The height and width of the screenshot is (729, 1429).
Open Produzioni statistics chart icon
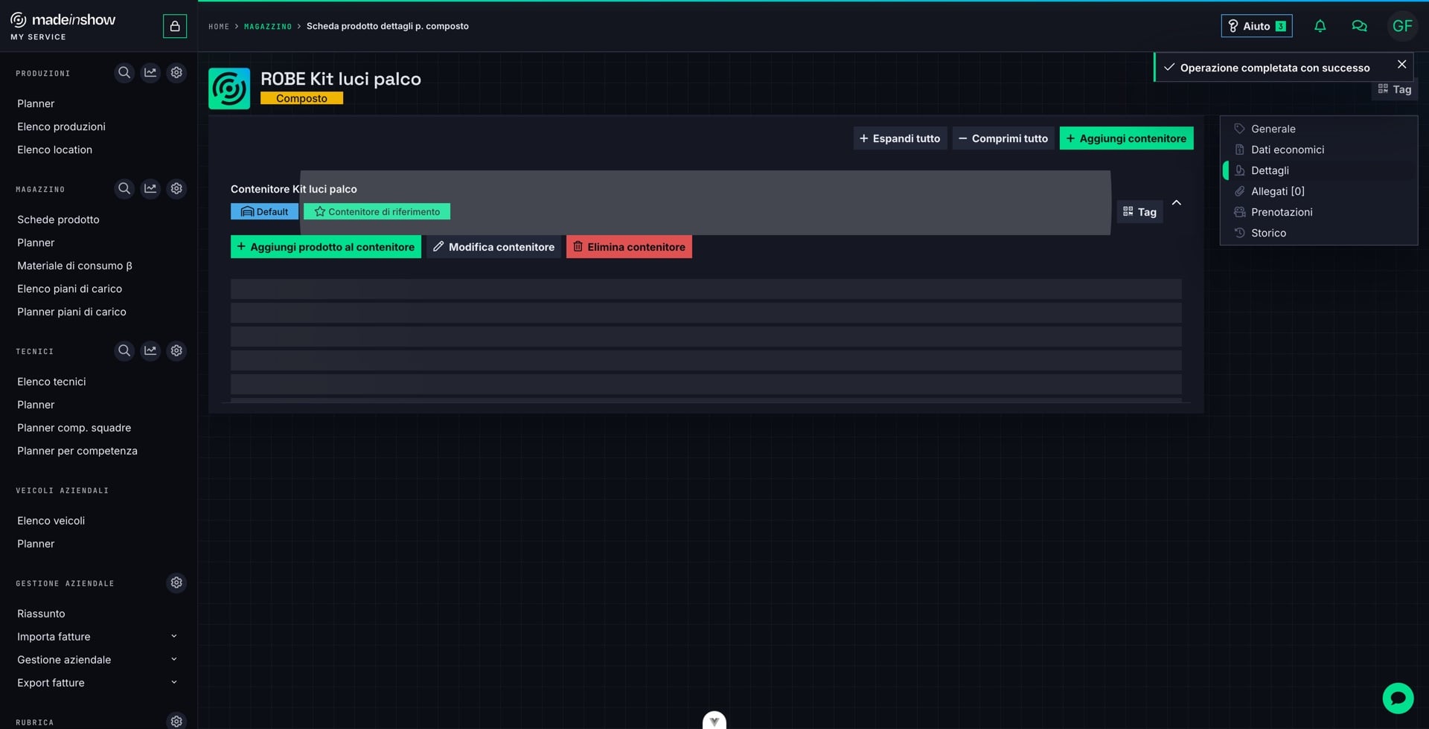click(x=150, y=73)
